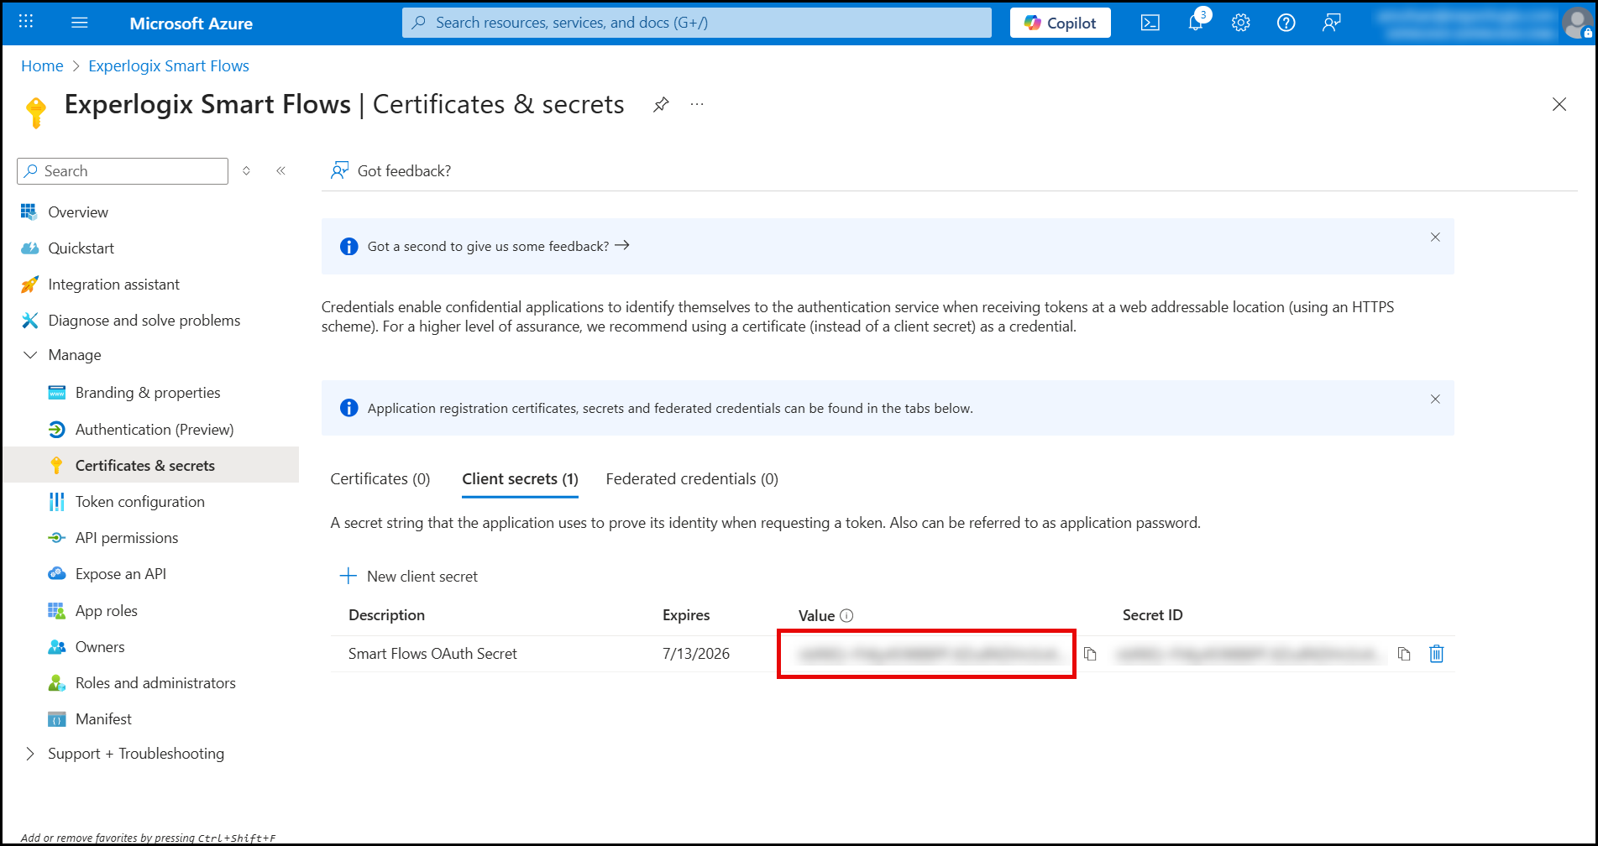Click the account avatar
1598x846 pixels.
pos(1576,23)
